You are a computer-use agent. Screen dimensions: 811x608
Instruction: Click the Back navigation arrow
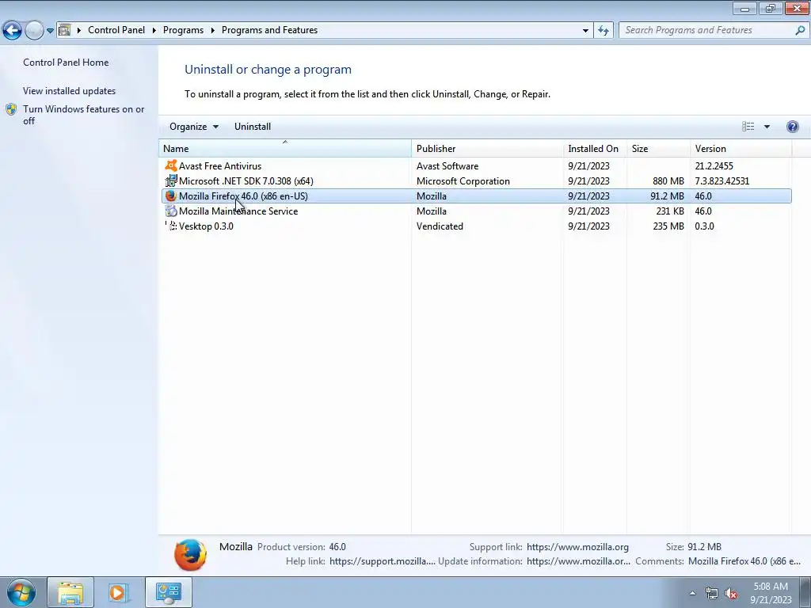12,31
